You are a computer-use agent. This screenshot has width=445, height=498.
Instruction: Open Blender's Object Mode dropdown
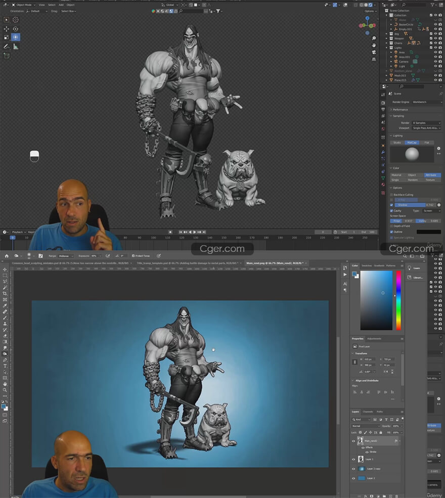23,5
